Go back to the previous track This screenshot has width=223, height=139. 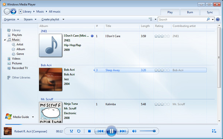pos(100,131)
